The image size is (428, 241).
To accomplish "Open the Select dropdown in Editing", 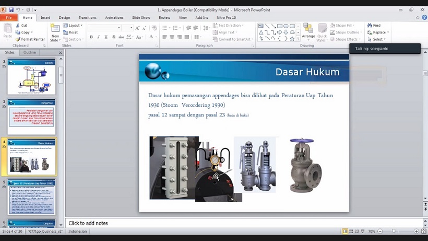I will (377, 39).
